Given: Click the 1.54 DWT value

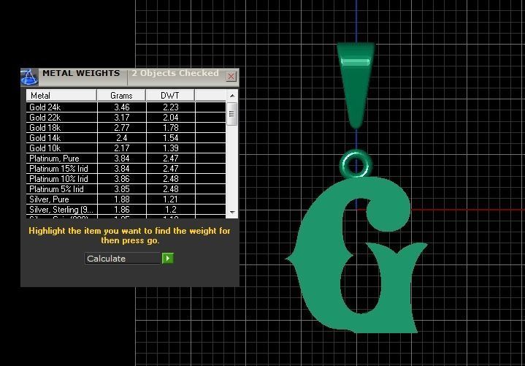Looking at the screenshot, I should pos(171,138).
